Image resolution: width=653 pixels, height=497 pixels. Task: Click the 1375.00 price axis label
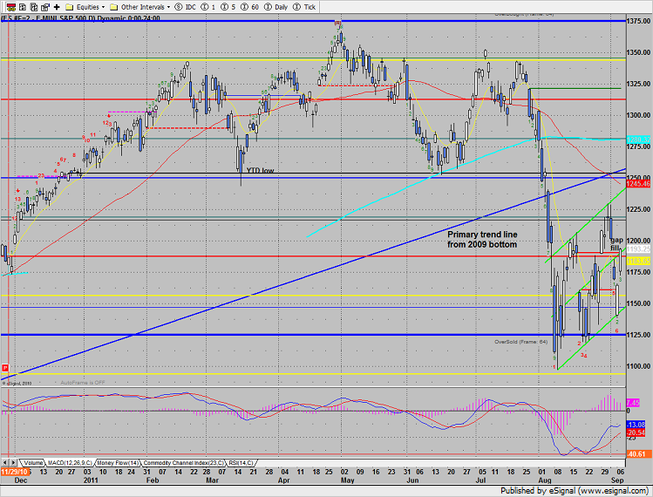coord(638,21)
